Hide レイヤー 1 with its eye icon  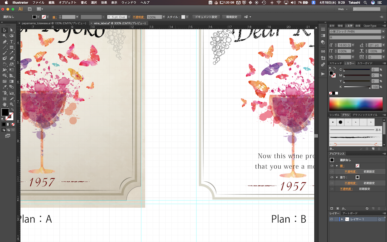pos(331,219)
